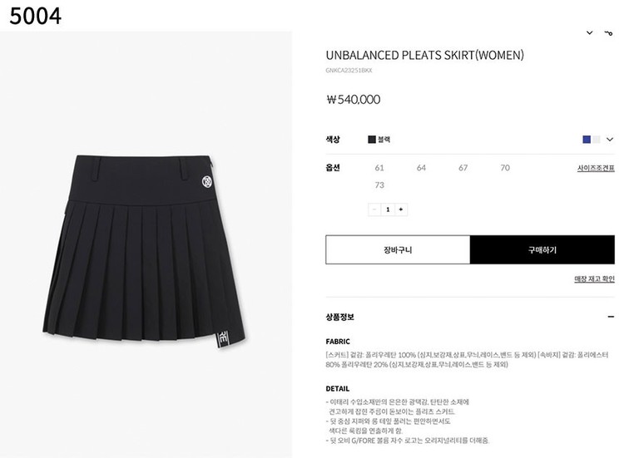
Task: Choose size 73 option
Action: (379, 185)
